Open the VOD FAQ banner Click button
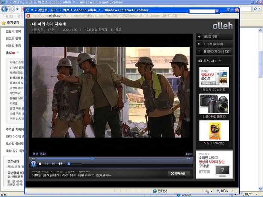 click(204, 172)
